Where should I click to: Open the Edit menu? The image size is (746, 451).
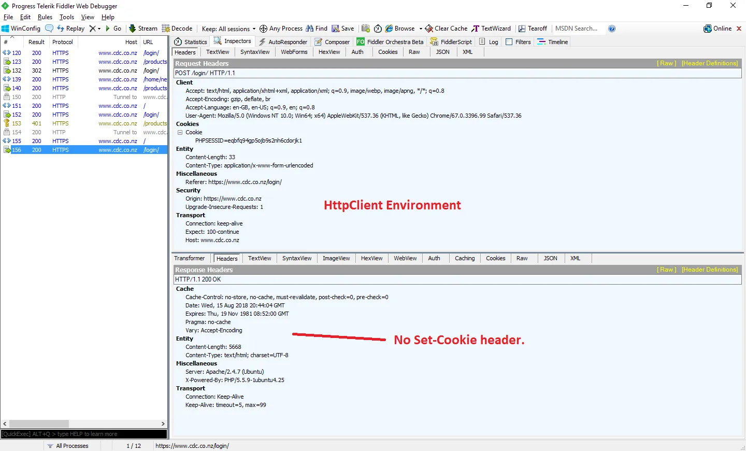tap(25, 17)
